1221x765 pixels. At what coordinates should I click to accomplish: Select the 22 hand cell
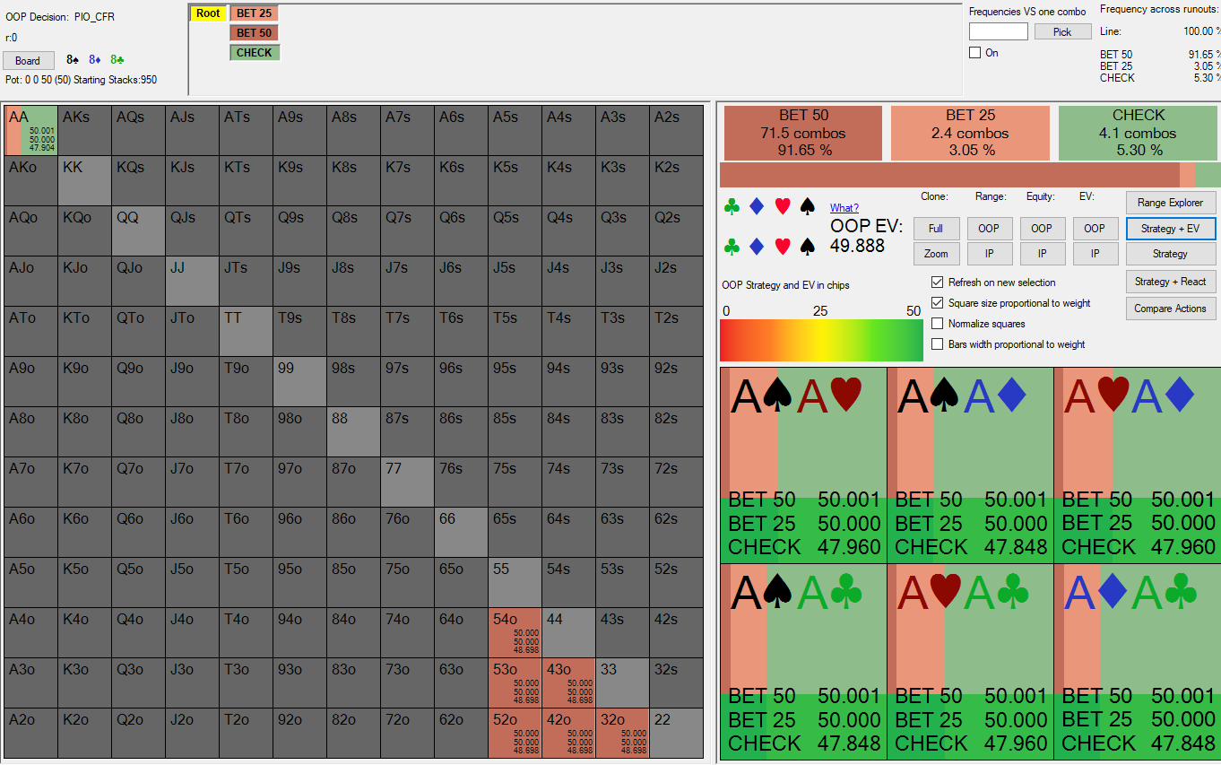pos(677,733)
